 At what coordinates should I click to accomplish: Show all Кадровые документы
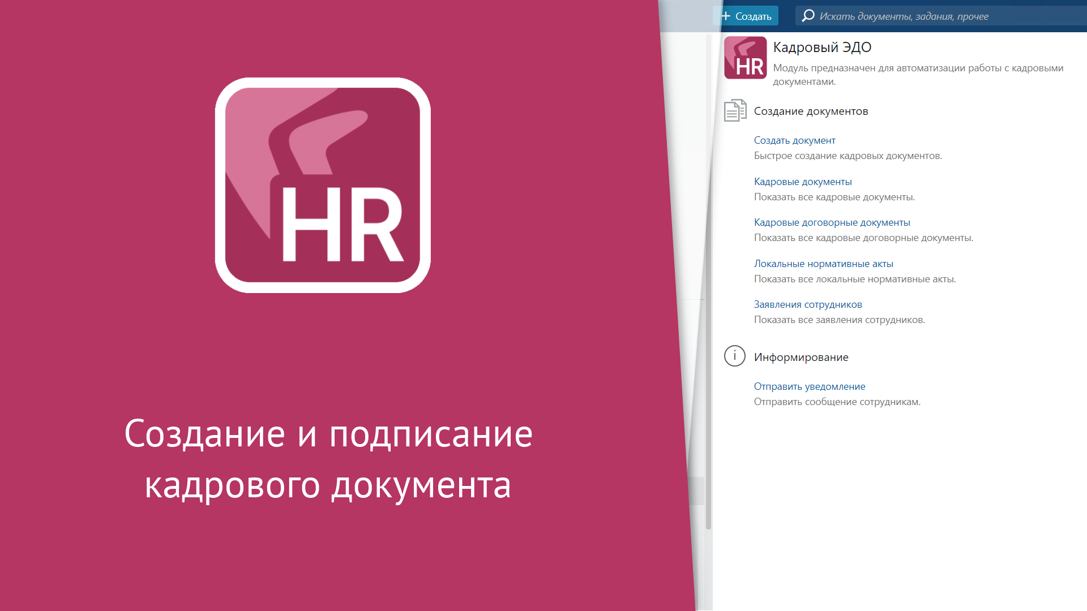(802, 182)
